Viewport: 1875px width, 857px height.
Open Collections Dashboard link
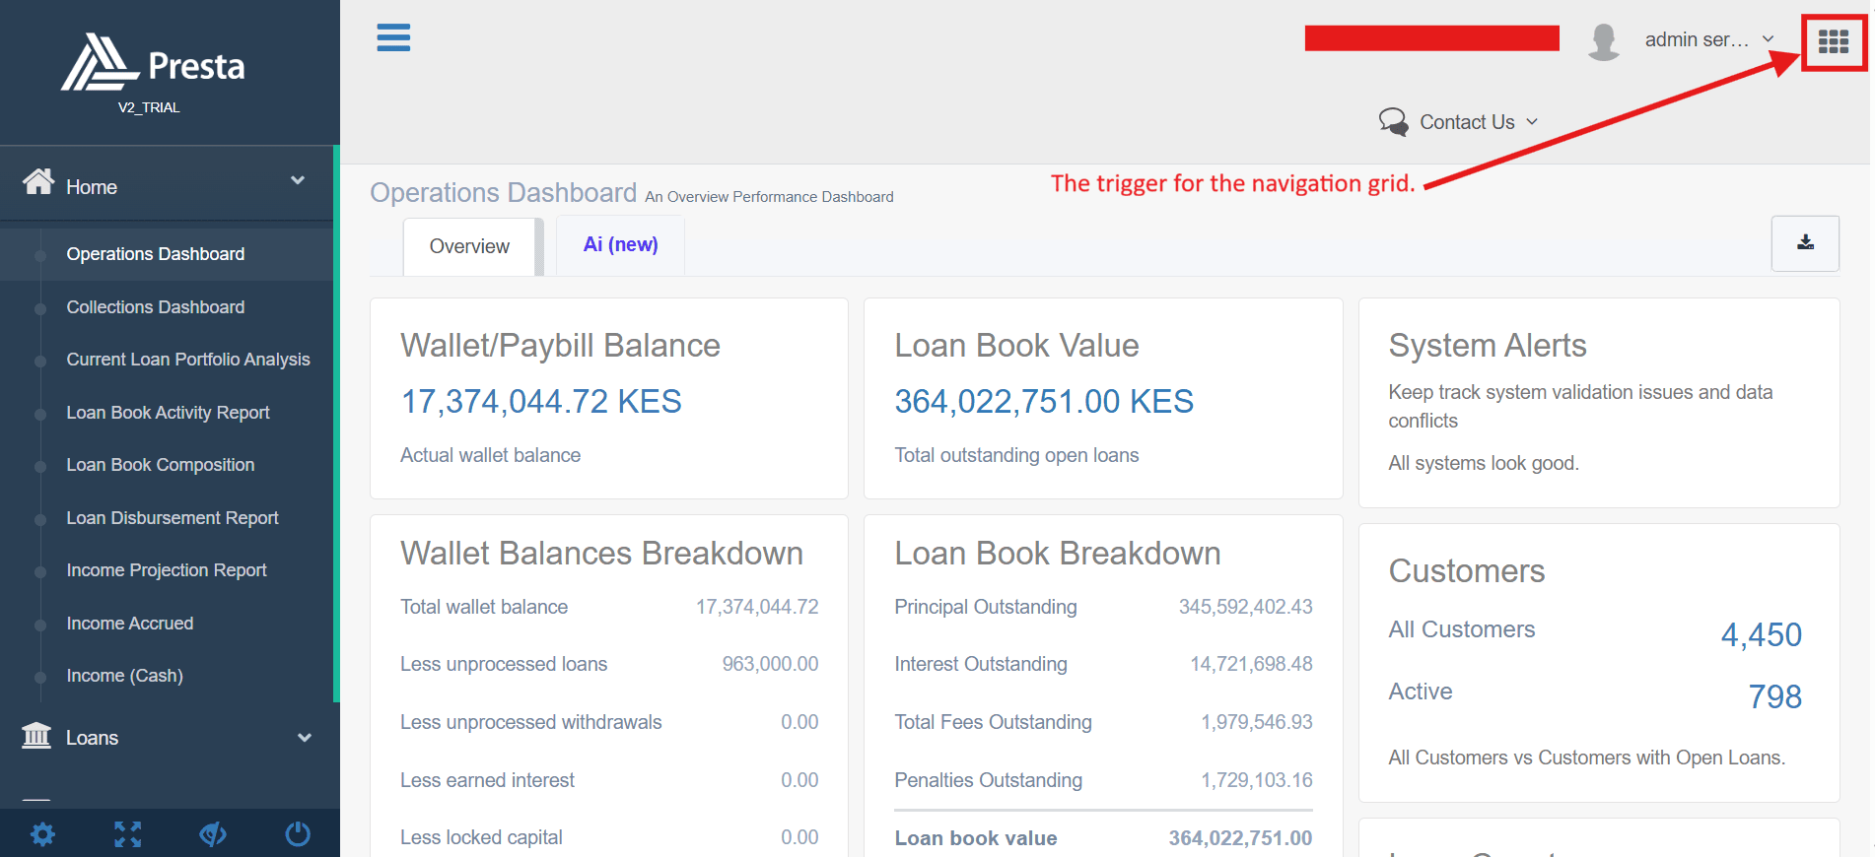click(156, 307)
